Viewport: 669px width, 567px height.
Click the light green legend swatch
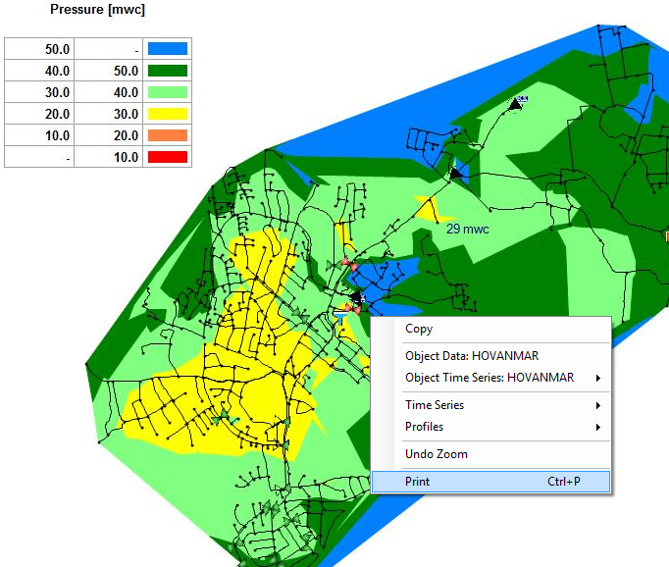(168, 92)
